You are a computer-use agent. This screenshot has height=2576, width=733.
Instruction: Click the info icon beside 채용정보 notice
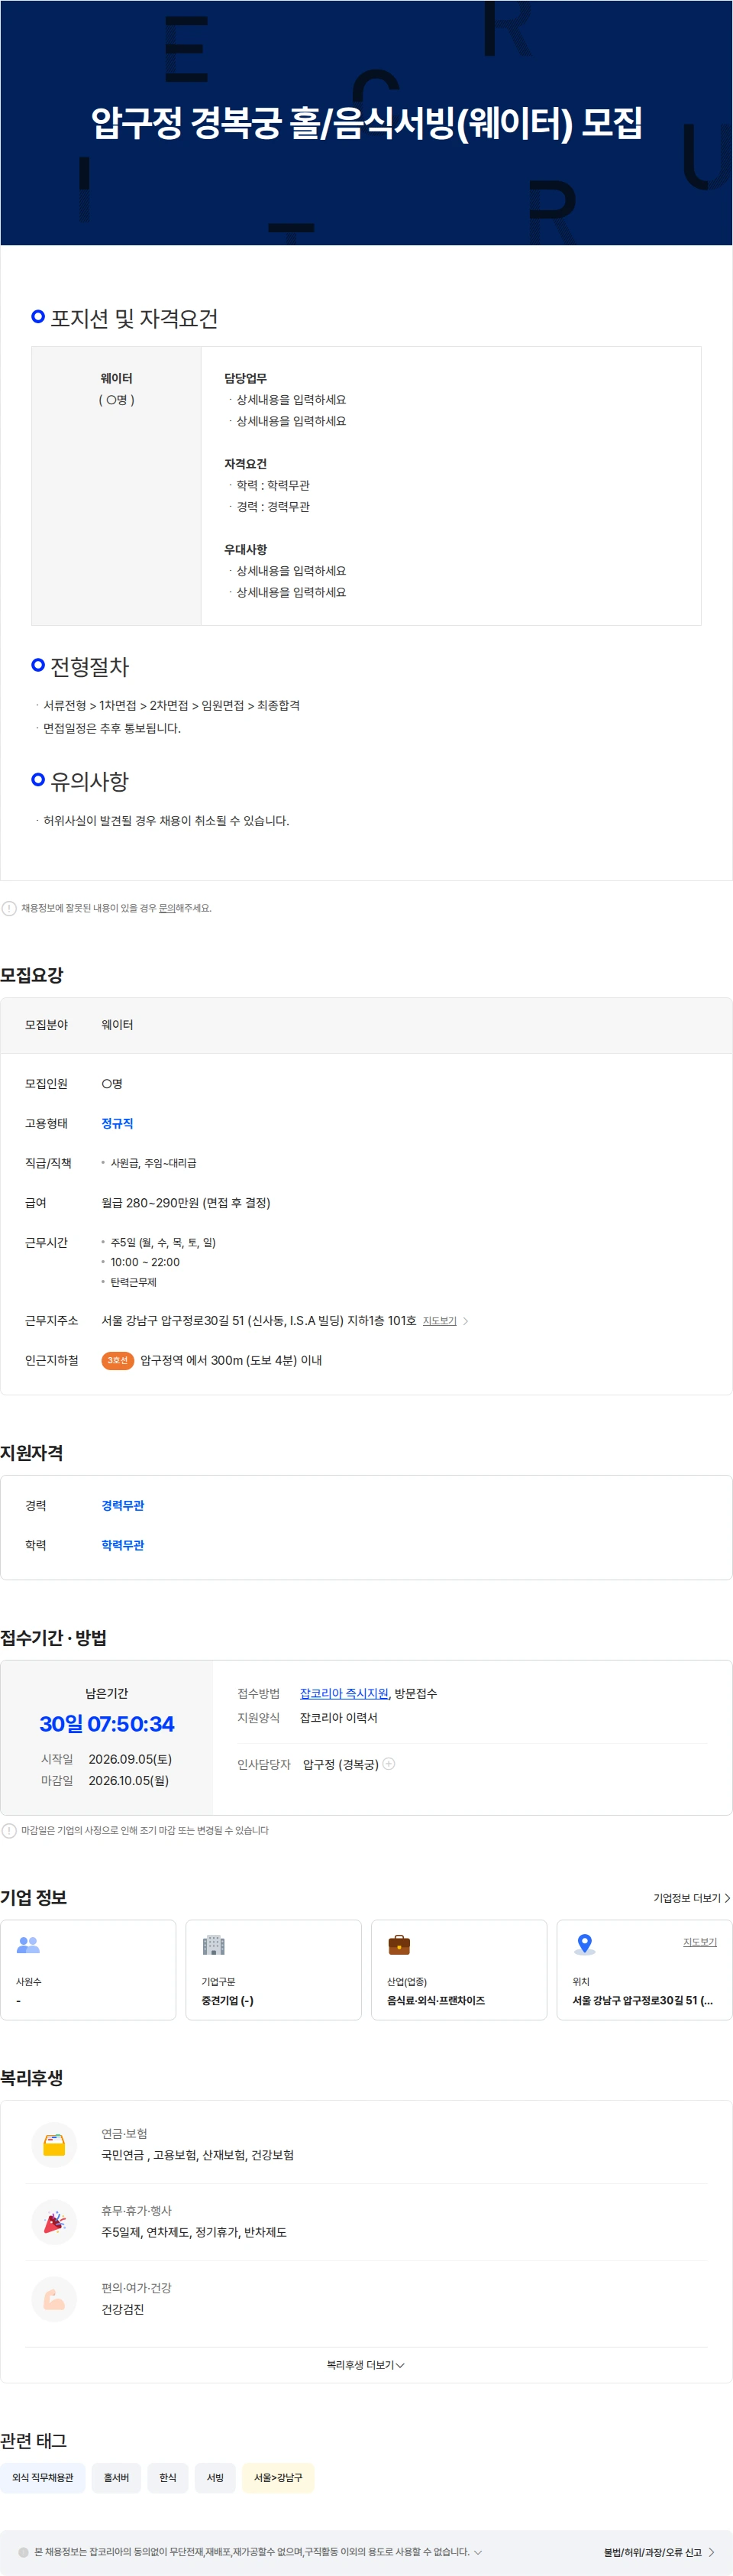click(9, 908)
